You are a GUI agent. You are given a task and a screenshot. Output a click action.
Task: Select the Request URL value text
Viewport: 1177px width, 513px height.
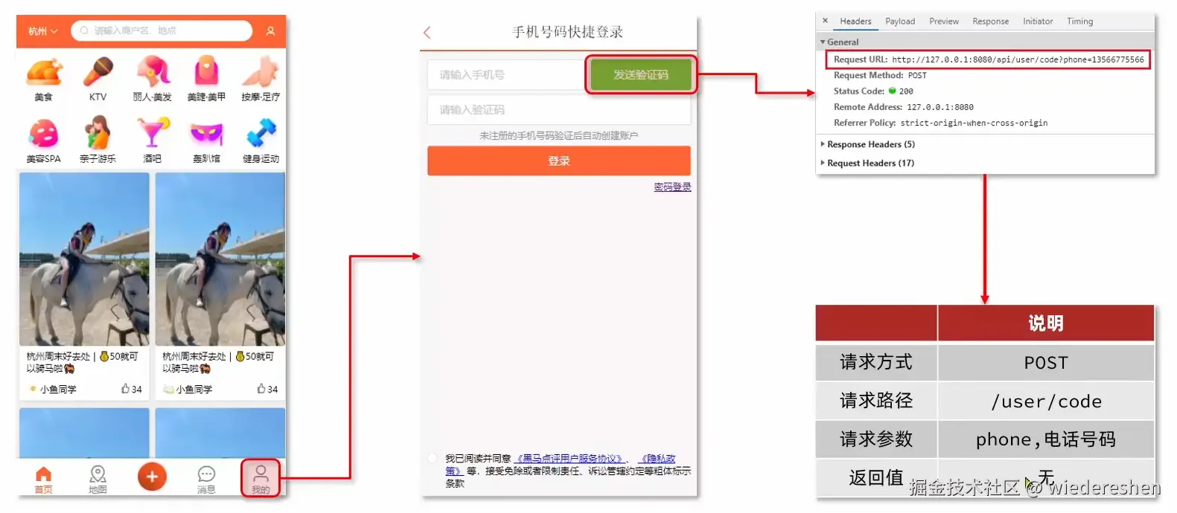[1018, 59]
